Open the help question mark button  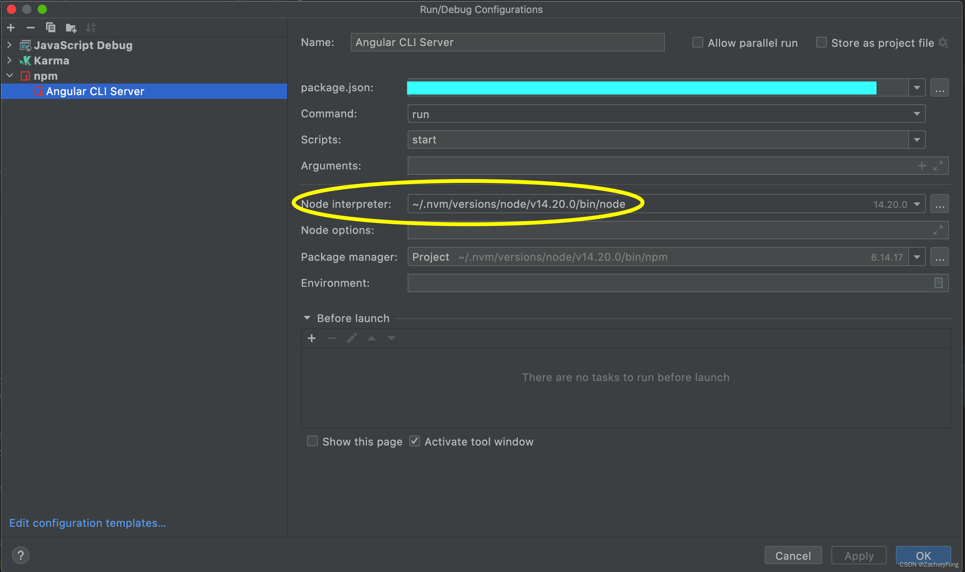[x=20, y=556]
